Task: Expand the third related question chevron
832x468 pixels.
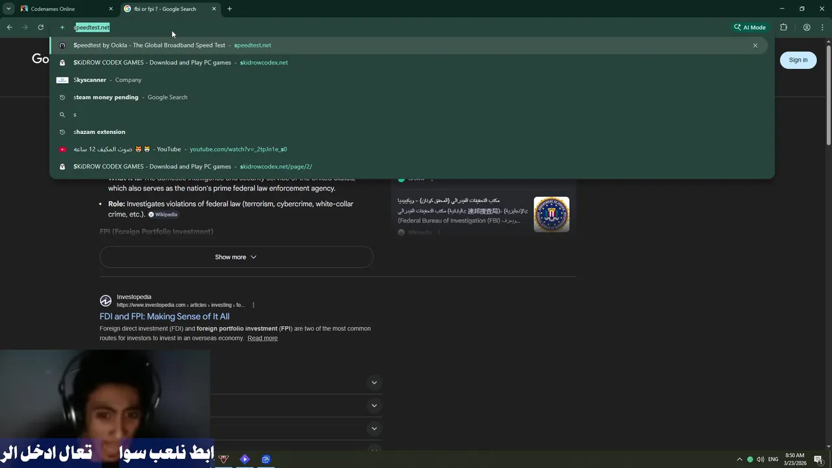Action: click(374, 429)
